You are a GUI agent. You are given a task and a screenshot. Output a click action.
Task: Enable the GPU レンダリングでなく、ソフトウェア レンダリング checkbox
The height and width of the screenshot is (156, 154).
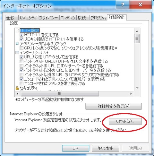click(21, 48)
